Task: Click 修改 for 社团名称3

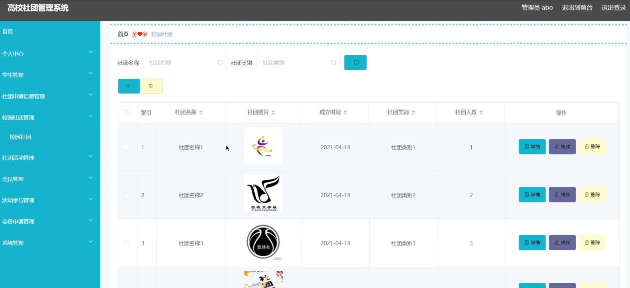Action: coord(562,243)
